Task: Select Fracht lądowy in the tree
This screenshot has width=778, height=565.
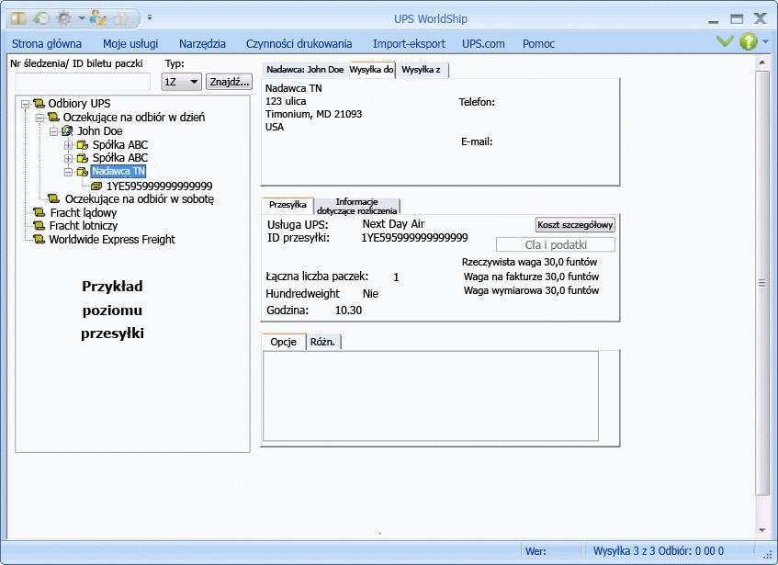Action: [x=84, y=213]
